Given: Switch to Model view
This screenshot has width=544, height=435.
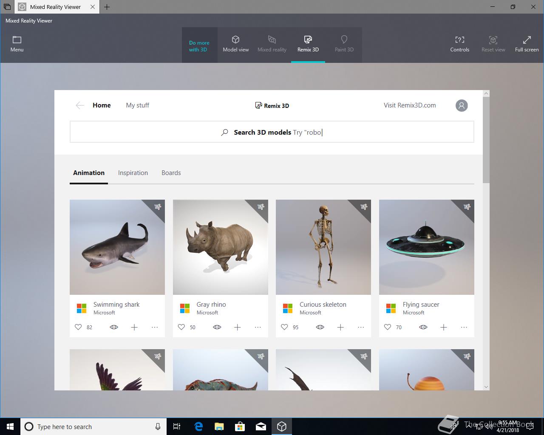Looking at the screenshot, I should click(236, 44).
